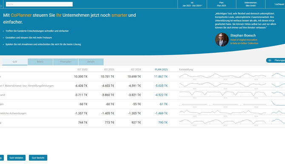
Task: Click the GuV Bericht button
Action: (38, 158)
